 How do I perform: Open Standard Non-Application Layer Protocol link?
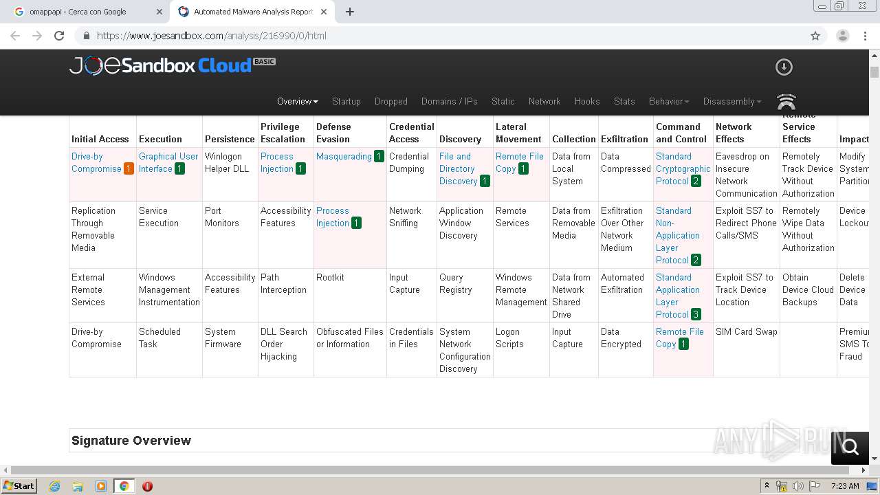678,235
